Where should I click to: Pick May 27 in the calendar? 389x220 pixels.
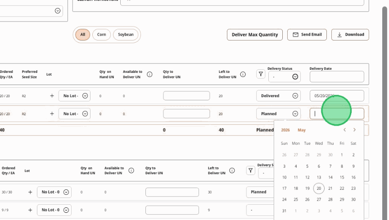coord(319,199)
